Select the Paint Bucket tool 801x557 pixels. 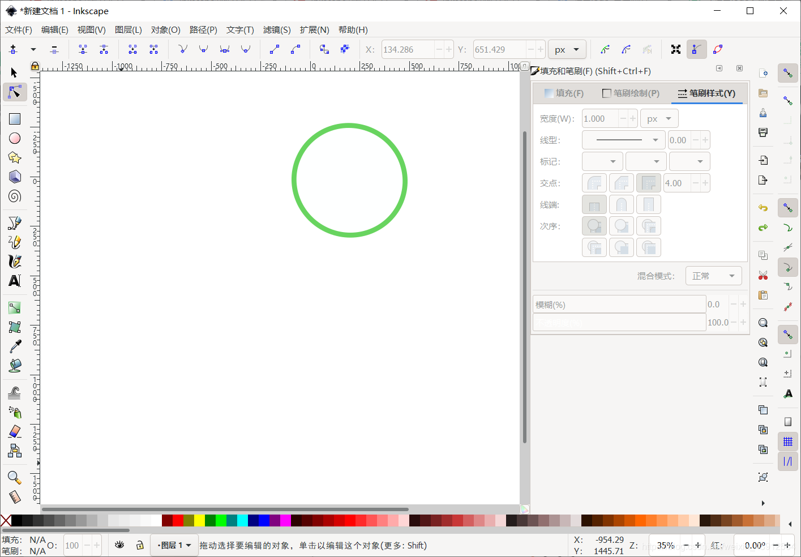[x=15, y=366]
